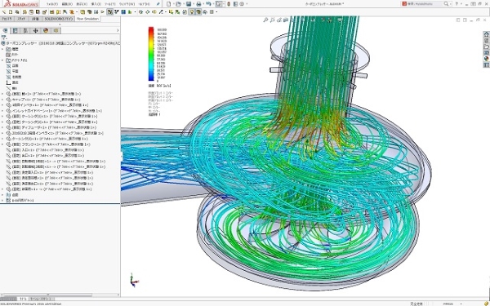Switch to the Flow Simulation tab

(87, 19)
